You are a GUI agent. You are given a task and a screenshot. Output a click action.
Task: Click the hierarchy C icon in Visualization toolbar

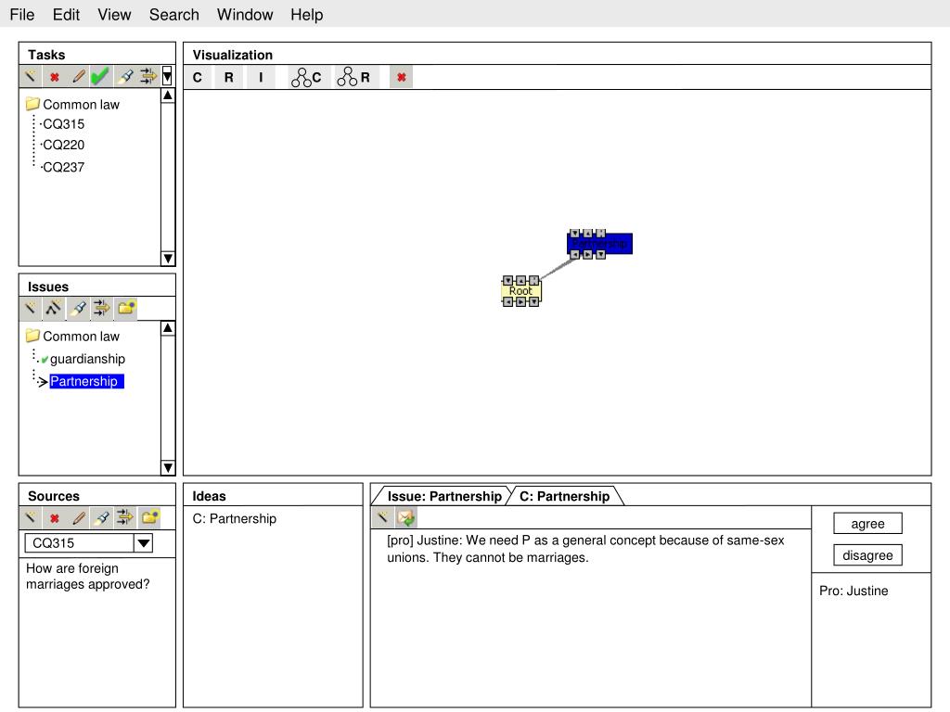point(306,78)
